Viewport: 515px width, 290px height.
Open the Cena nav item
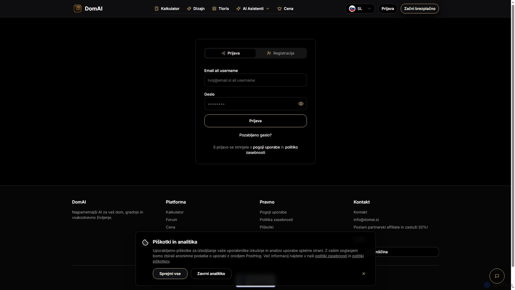(x=285, y=8)
